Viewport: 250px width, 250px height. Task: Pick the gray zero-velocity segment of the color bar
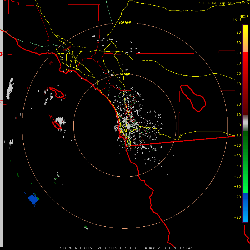click(x=245, y=123)
